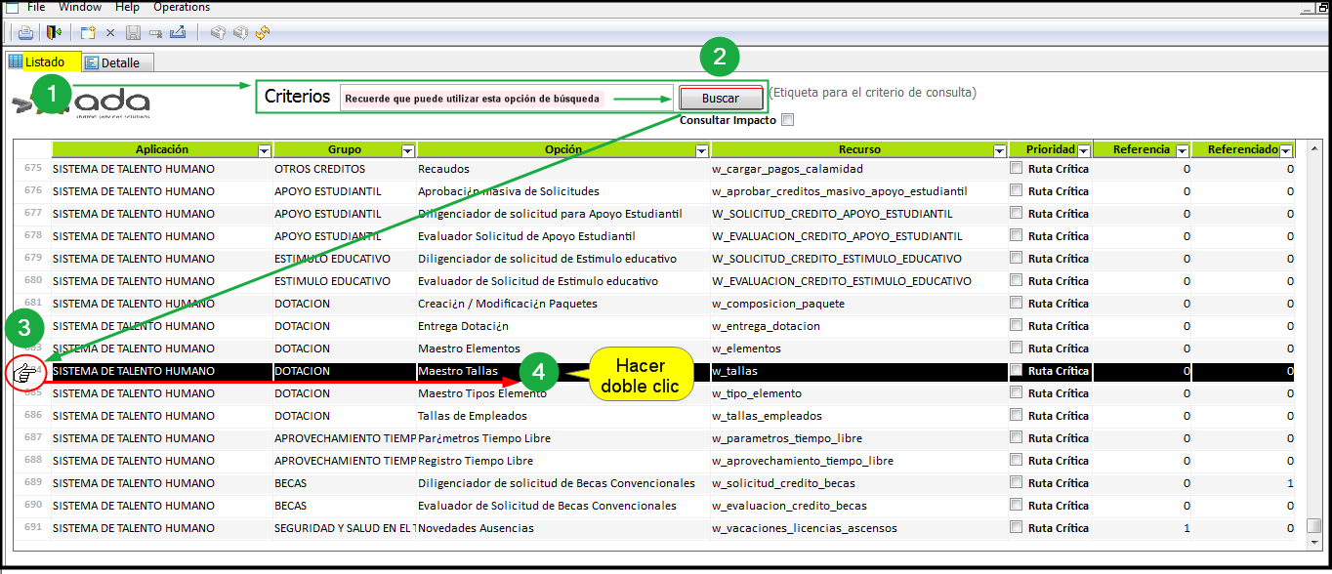Click the delete X icon
This screenshot has height=574, width=1332.
(110, 32)
